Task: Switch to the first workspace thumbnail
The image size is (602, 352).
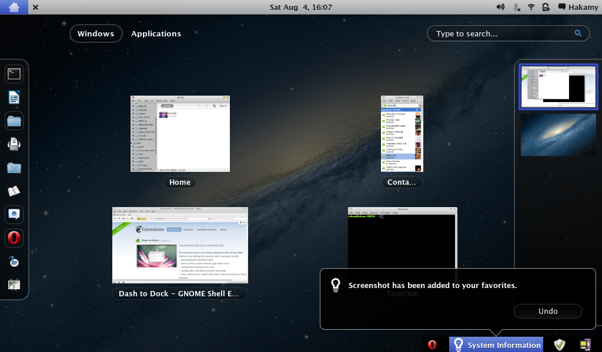Action: 558,87
